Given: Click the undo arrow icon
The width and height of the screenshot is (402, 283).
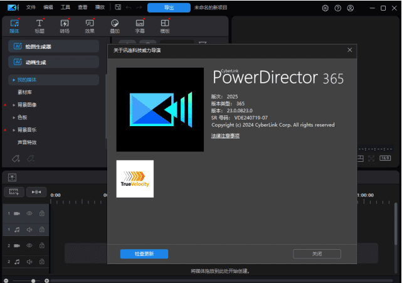Looking at the screenshot, I should pos(129,8).
